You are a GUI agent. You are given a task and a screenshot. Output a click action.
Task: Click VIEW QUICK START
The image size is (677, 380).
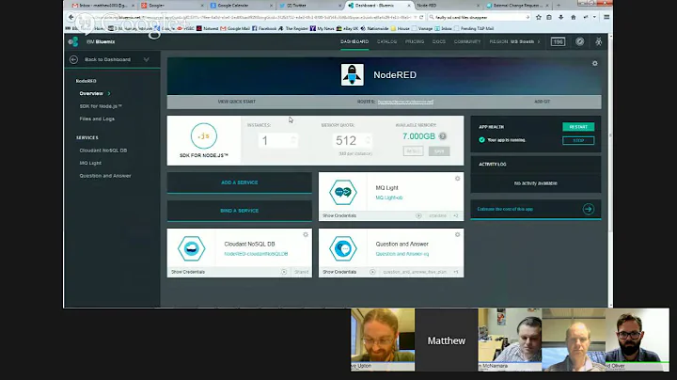(x=237, y=102)
